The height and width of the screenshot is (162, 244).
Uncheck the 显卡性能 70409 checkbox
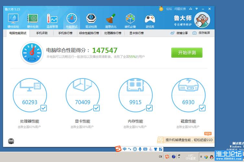point(97,108)
